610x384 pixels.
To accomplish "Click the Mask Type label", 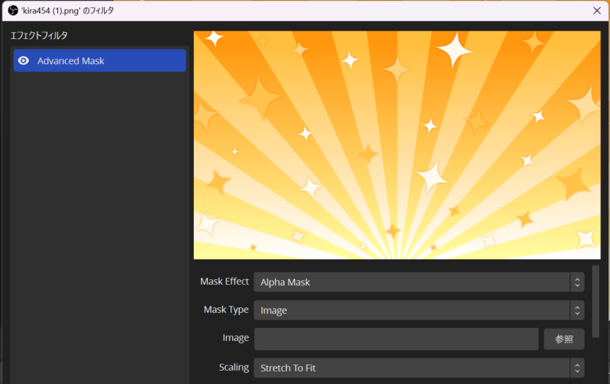I will (226, 310).
